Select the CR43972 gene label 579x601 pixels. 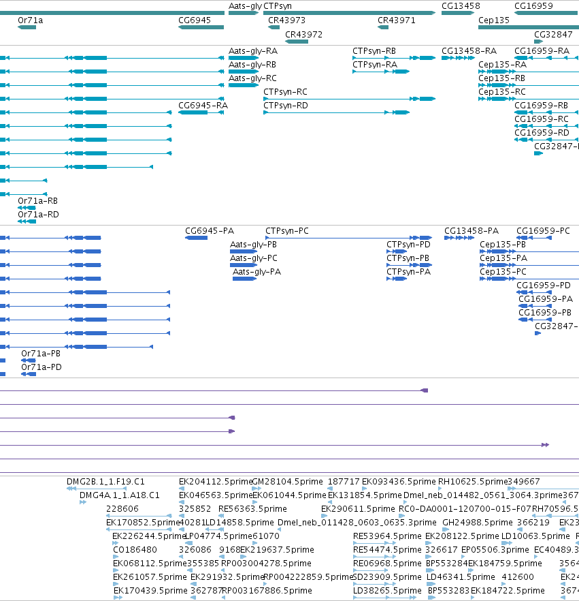304,35
